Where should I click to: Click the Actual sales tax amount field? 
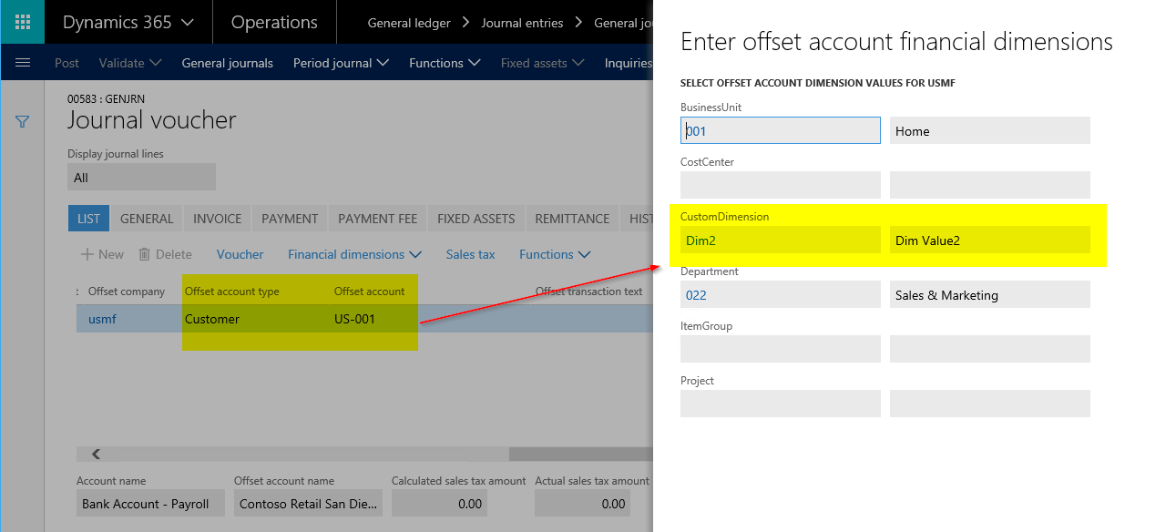pos(583,504)
